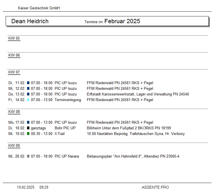Click the black color square on 18.02.

pyautogui.click(x=28, y=128)
